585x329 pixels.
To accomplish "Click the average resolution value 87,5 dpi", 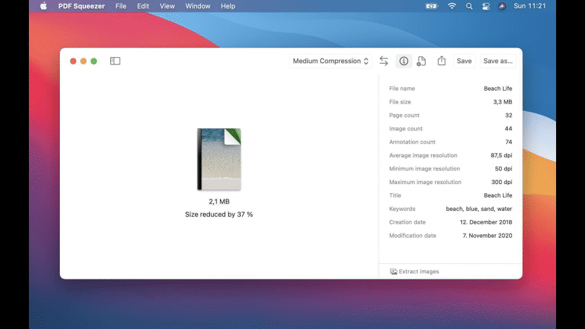I will 502,155.
